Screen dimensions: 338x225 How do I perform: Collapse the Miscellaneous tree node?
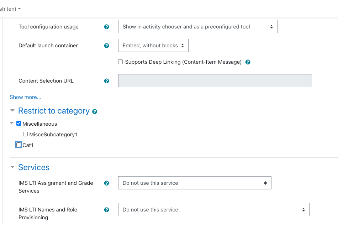[x=12, y=123]
